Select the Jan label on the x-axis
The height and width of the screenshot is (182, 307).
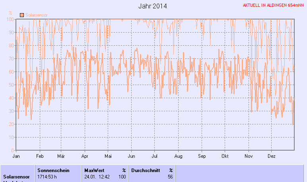point(16,156)
